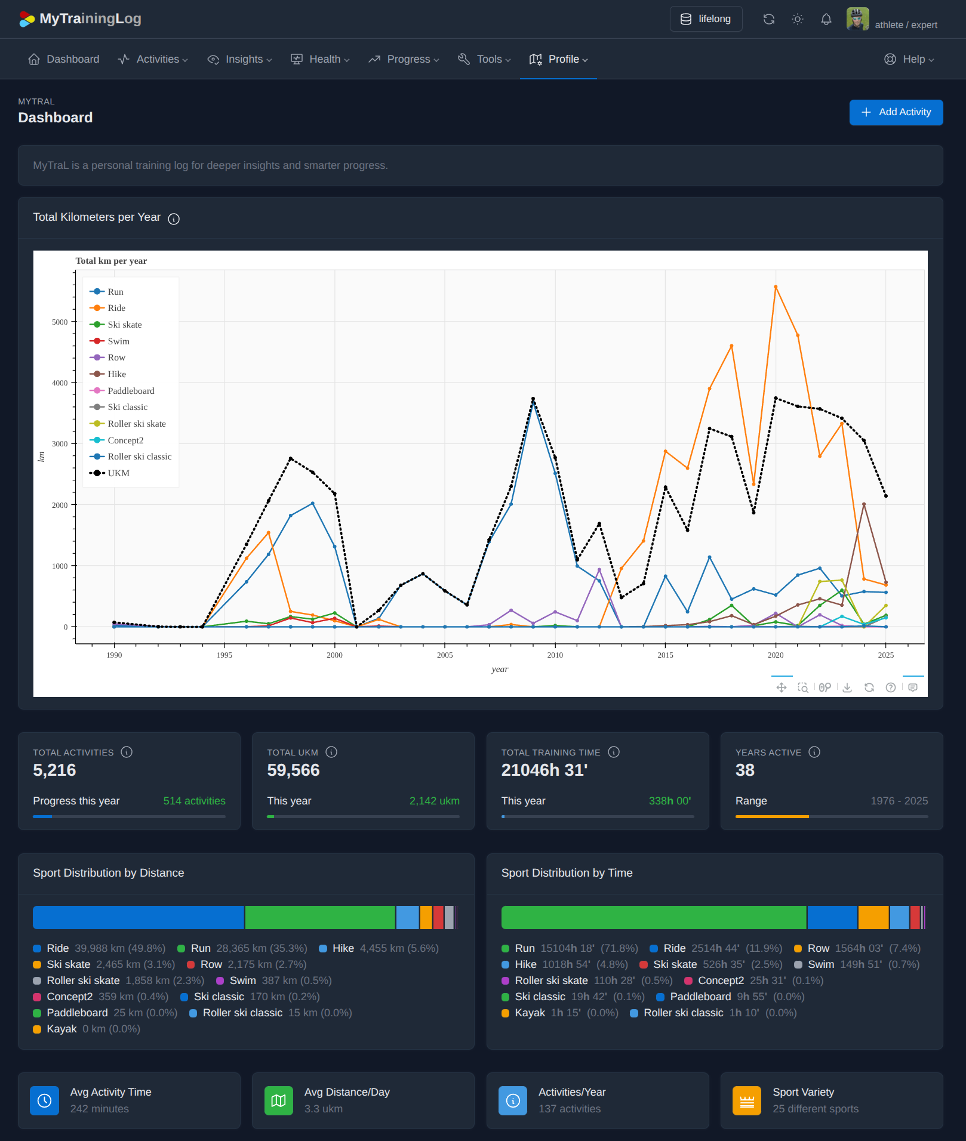Toggle the UKM trace visibility in the legend
Viewport: 966px width, 1141px height.
(x=118, y=473)
